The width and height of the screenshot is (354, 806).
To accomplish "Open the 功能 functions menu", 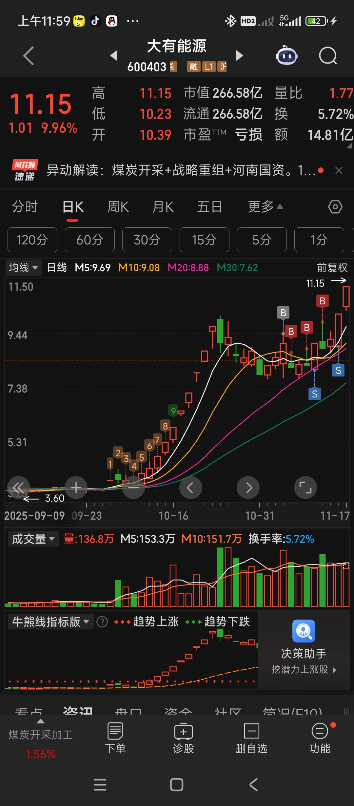I will coord(320,738).
